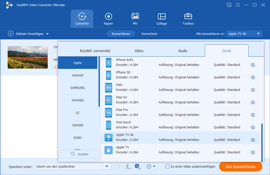Open settings gear for iPod touch
Viewport: 270px width, 175px height.
[x=252, y=127]
